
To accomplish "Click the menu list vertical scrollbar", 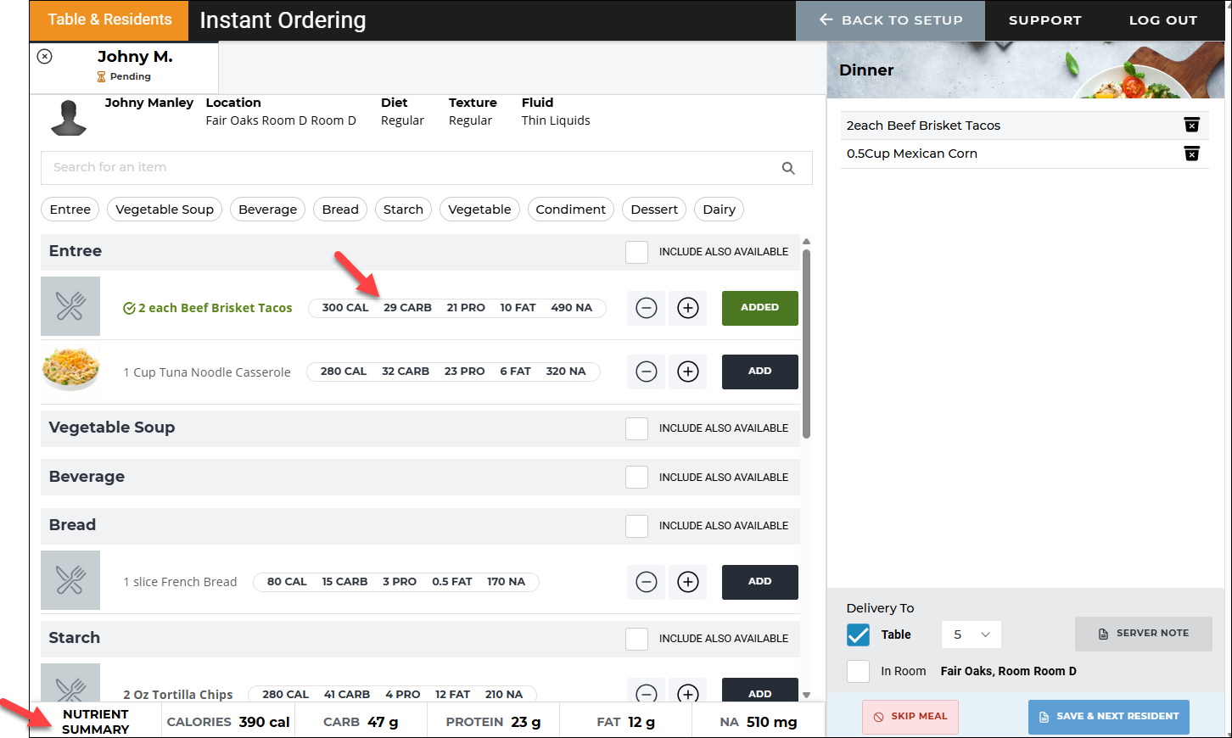I will (x=807, y=344).
